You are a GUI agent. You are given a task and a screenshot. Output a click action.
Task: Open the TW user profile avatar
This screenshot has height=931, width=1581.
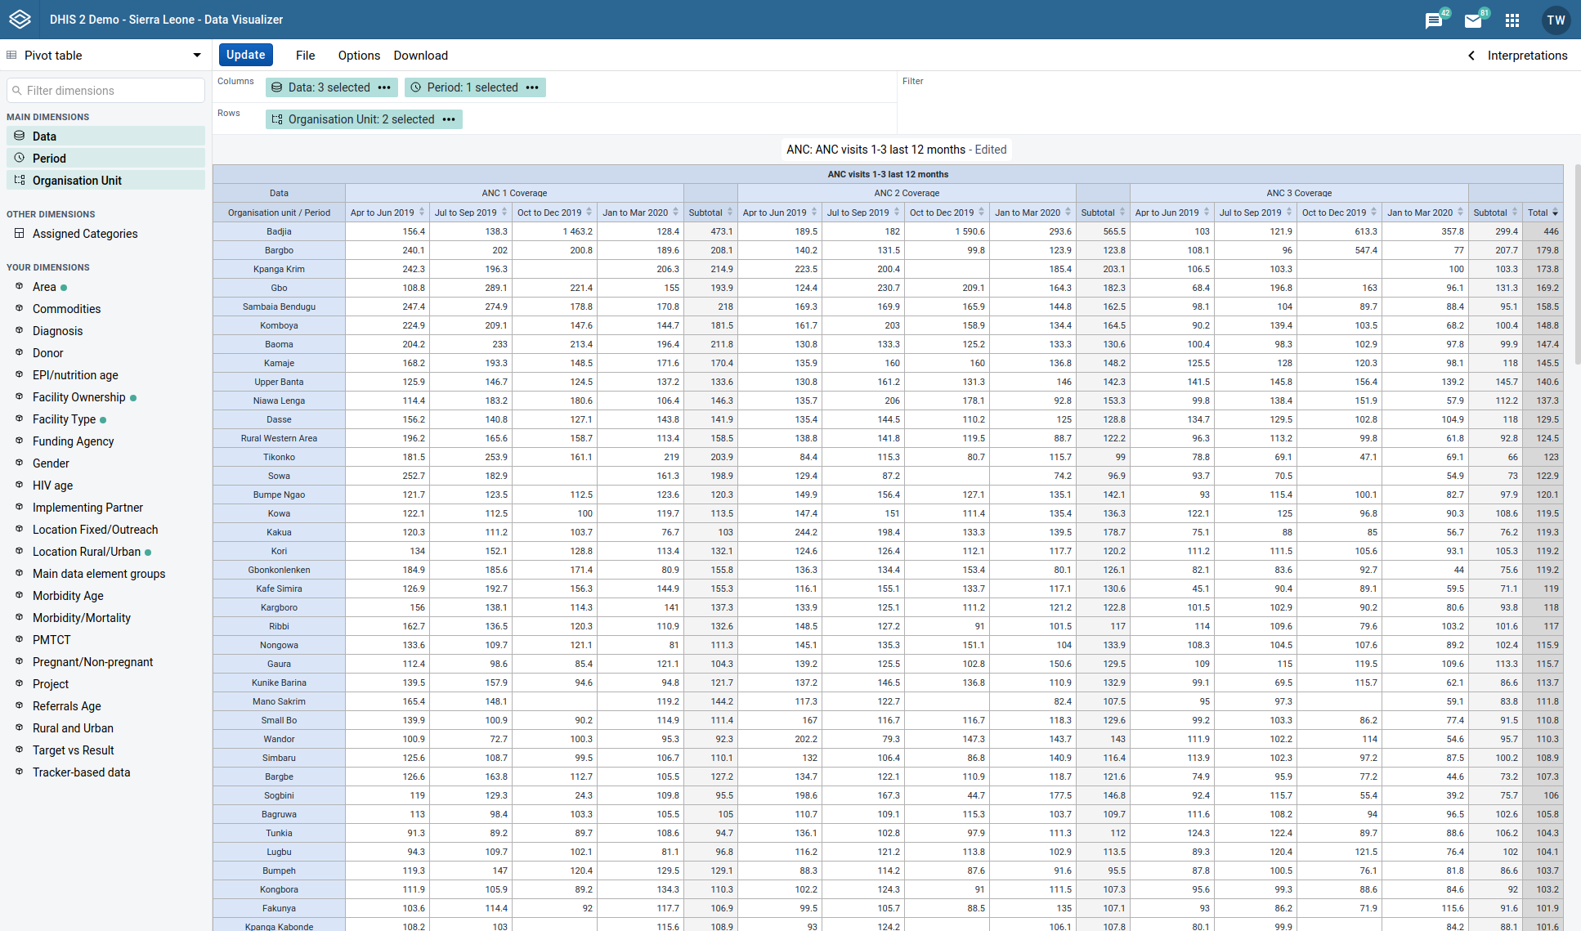[1556, 20]
